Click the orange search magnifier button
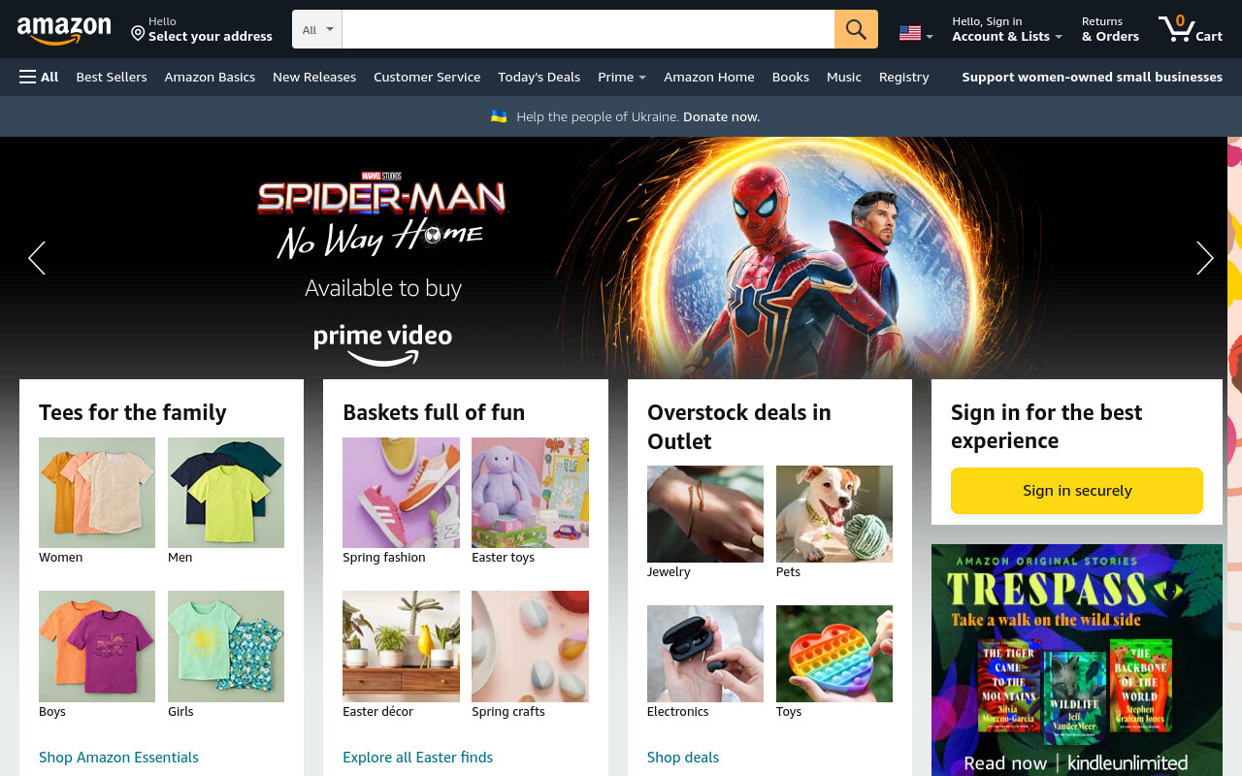Screen dimensions: 1242x776 856,29
